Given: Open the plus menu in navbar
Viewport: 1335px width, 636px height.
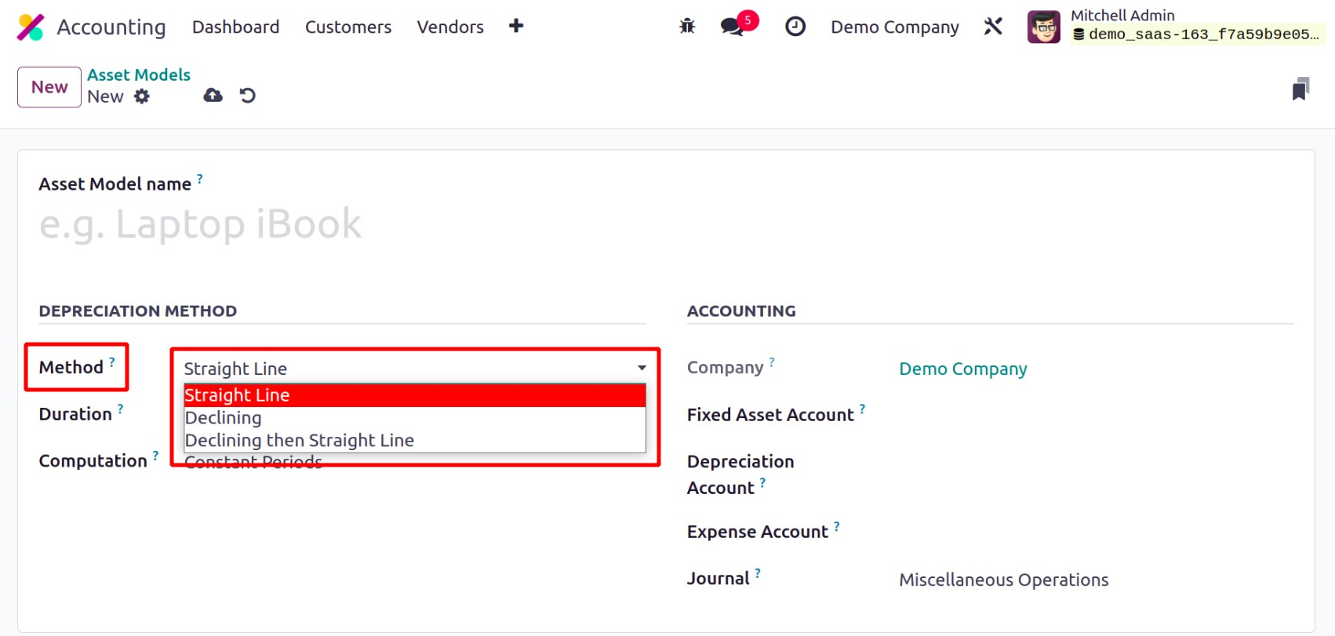Looking at the screenshot, I should 516,26.
